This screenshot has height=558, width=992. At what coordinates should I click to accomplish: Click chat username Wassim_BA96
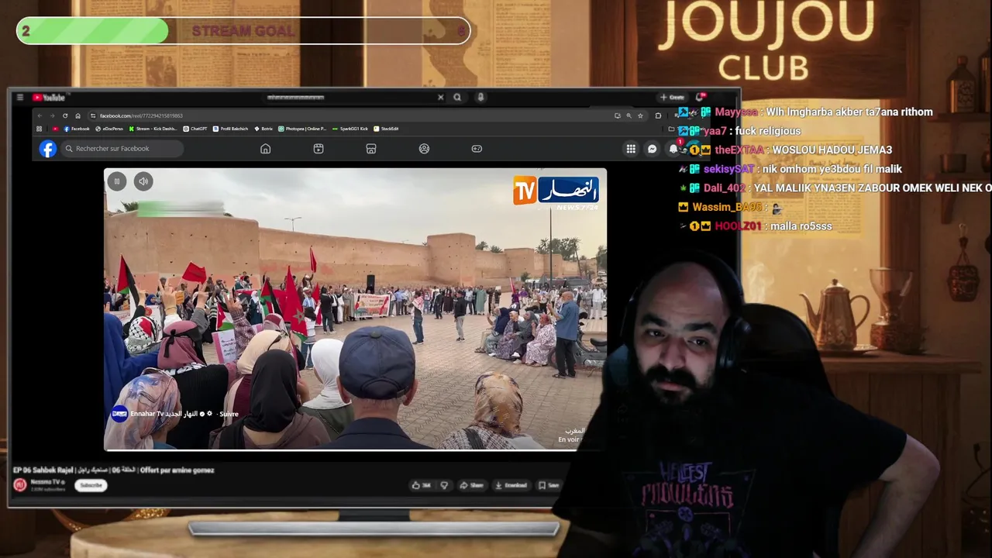click(726, 207)
